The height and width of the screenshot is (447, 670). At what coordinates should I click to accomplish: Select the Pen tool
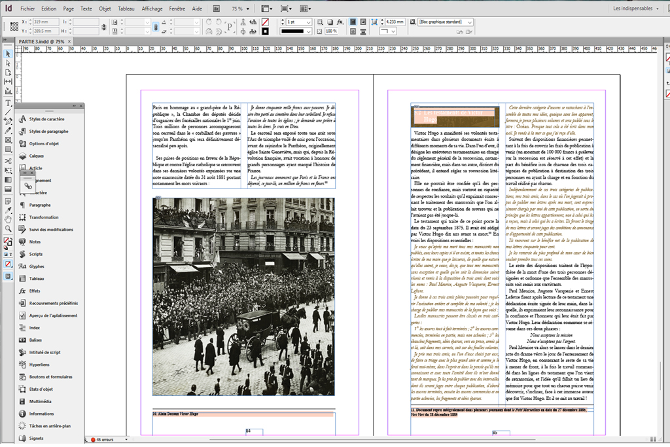pos(8,121)
